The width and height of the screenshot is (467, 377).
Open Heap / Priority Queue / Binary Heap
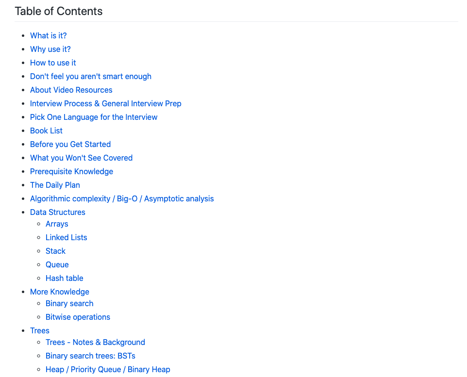coord(108,369)
